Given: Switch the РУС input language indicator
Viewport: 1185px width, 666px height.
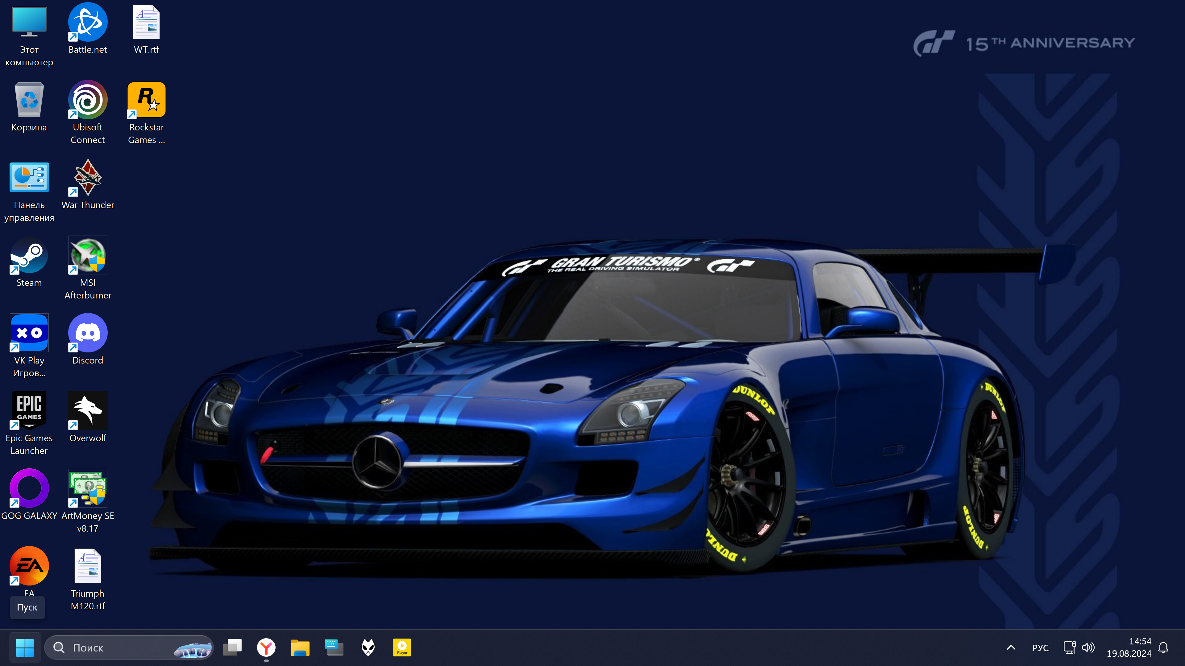Looking at the screenshot, I should [x=1040, y=647].
